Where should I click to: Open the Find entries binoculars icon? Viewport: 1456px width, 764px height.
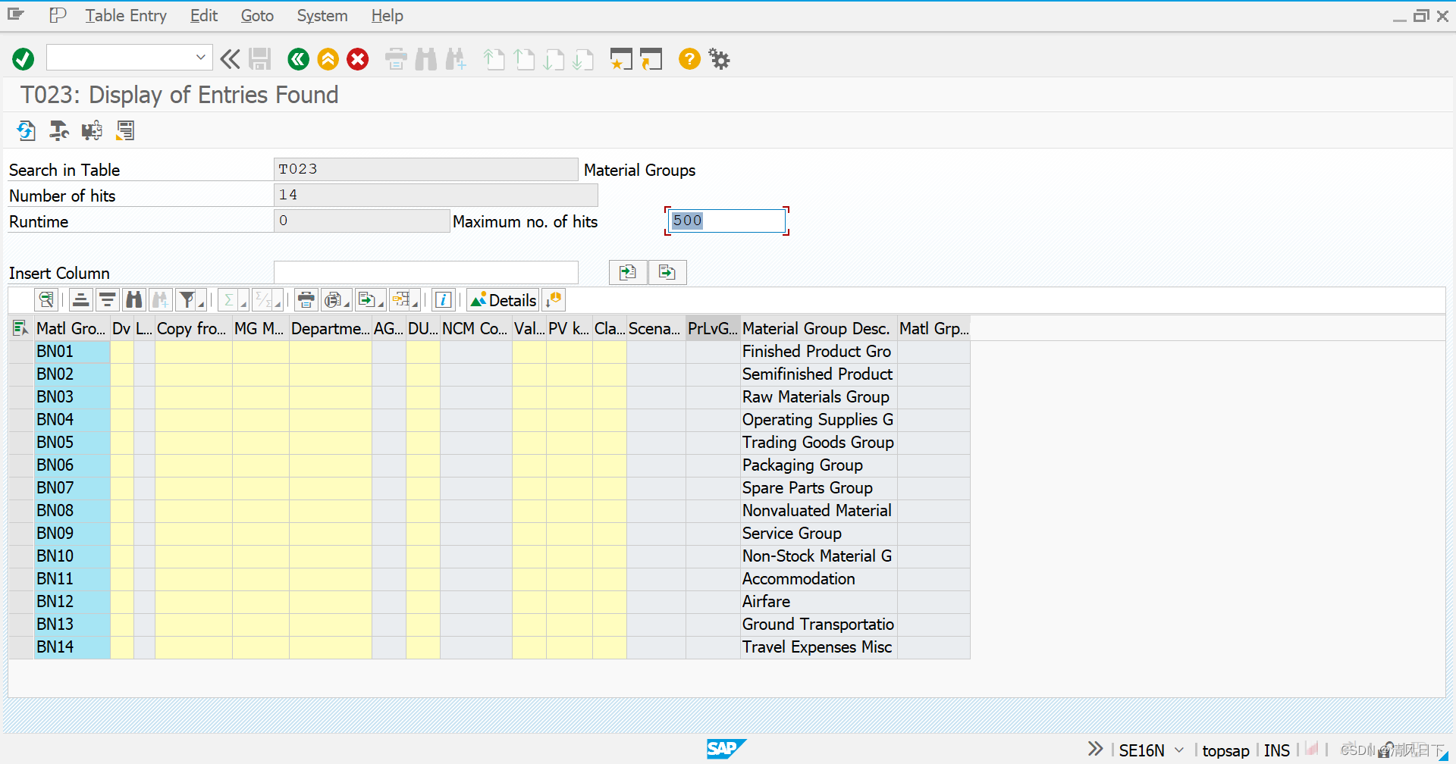pos(133,299)
